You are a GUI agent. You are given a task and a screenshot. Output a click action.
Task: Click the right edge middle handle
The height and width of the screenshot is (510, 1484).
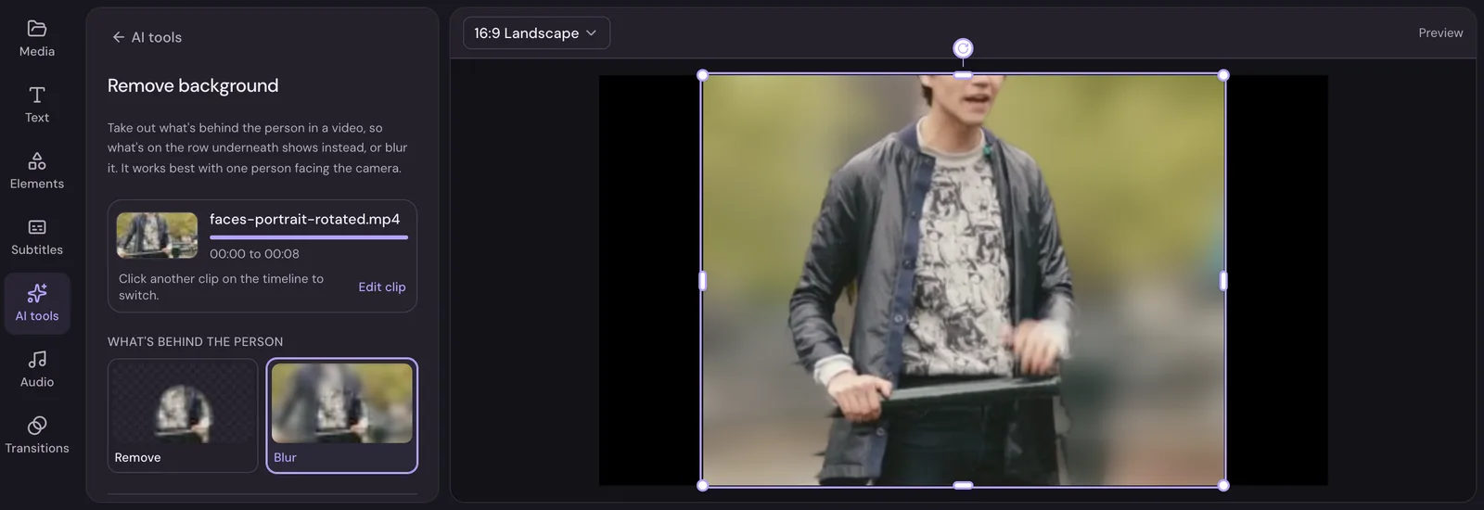point(1223,280)
